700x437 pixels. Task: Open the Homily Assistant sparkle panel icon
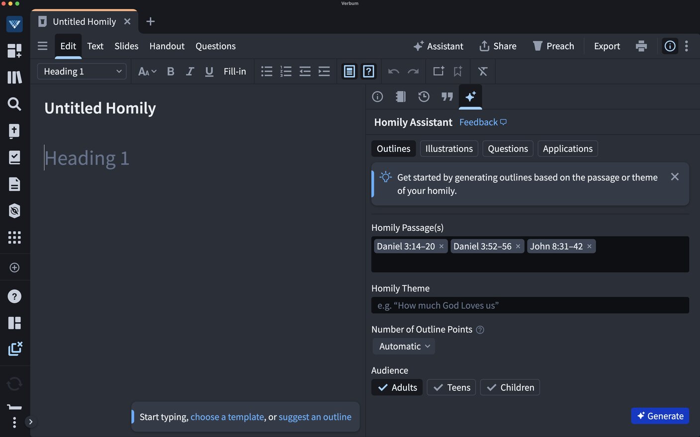pos(470,96)
